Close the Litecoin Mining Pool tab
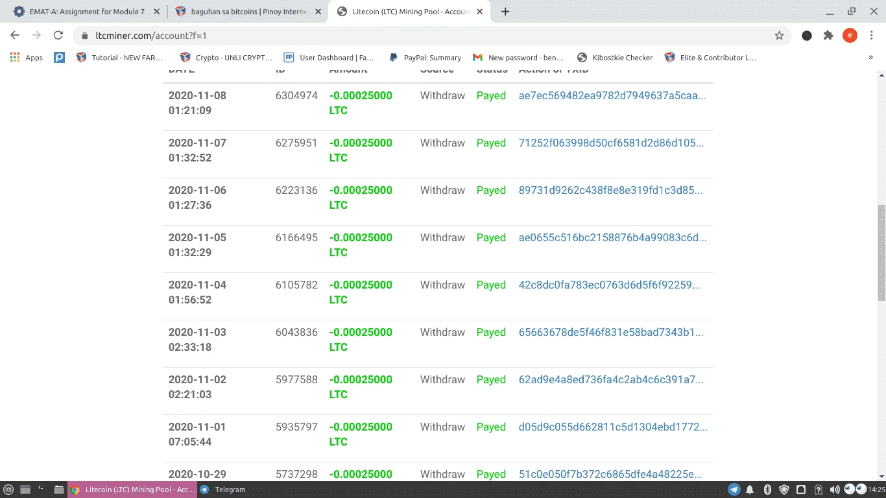The width and height of the screenshot is (886, 498). 479,12
